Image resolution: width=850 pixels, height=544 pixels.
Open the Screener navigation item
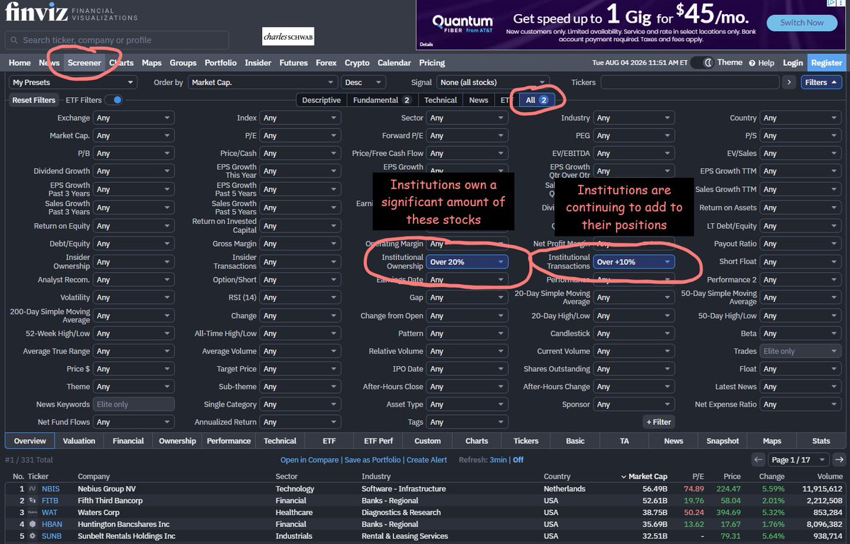click(84, 63)
